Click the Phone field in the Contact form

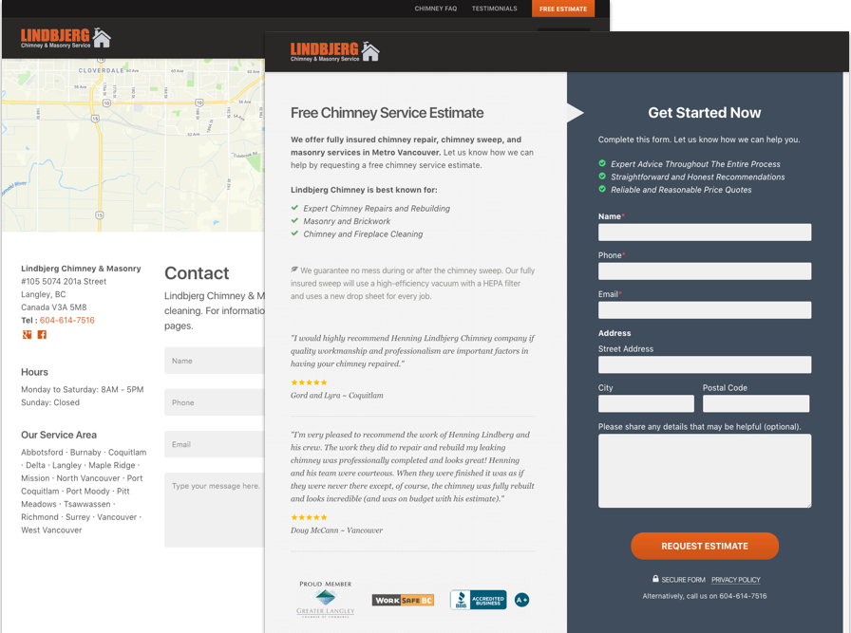pos(215,402)
